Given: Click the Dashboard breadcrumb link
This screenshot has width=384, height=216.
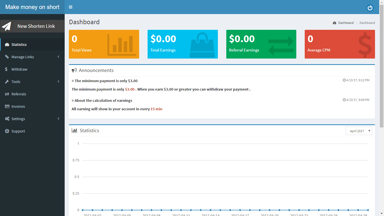Looking at the screenshot, I should coord(345,23).
